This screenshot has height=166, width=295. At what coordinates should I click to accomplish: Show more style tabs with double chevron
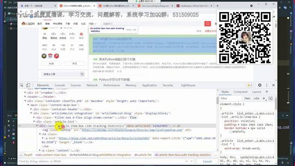[x=266, y=92]
